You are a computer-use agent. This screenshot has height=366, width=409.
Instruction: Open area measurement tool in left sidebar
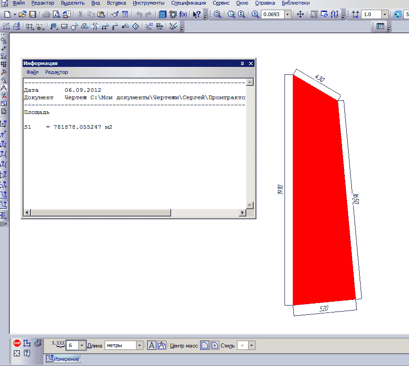(x=3, y=205)
